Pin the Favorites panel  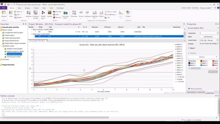[24, 24]
